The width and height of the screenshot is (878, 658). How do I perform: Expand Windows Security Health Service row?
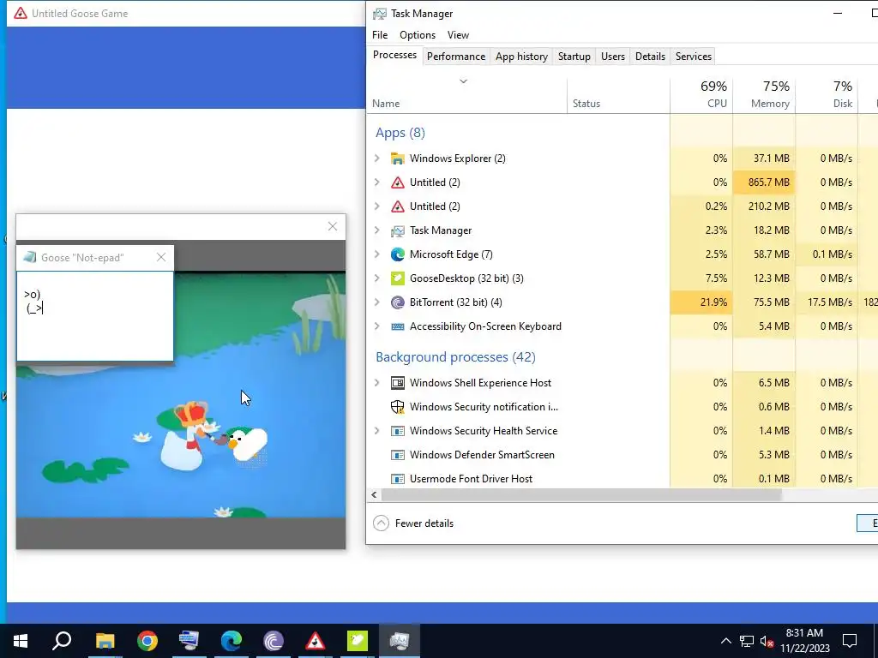(x=377, y=432)
